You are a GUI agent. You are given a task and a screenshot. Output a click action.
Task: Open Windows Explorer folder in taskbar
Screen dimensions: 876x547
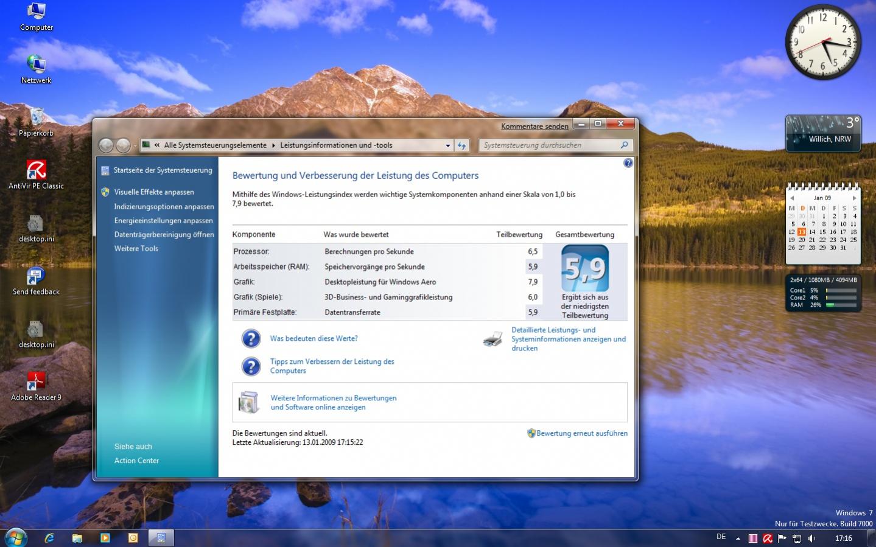click(77, 538)
